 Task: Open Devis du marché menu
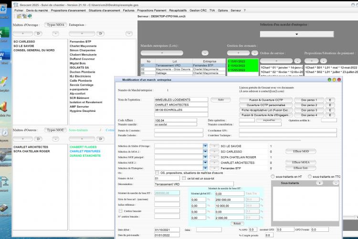tap(37, 11)
